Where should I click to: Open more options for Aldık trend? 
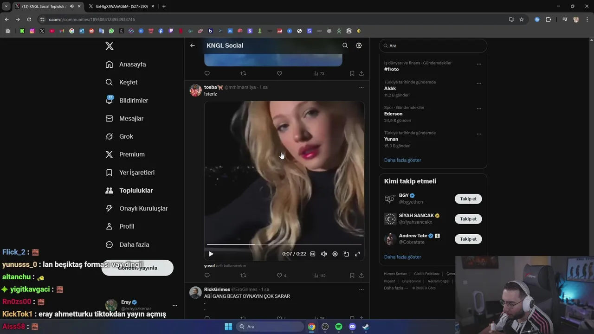coord(479,83)
